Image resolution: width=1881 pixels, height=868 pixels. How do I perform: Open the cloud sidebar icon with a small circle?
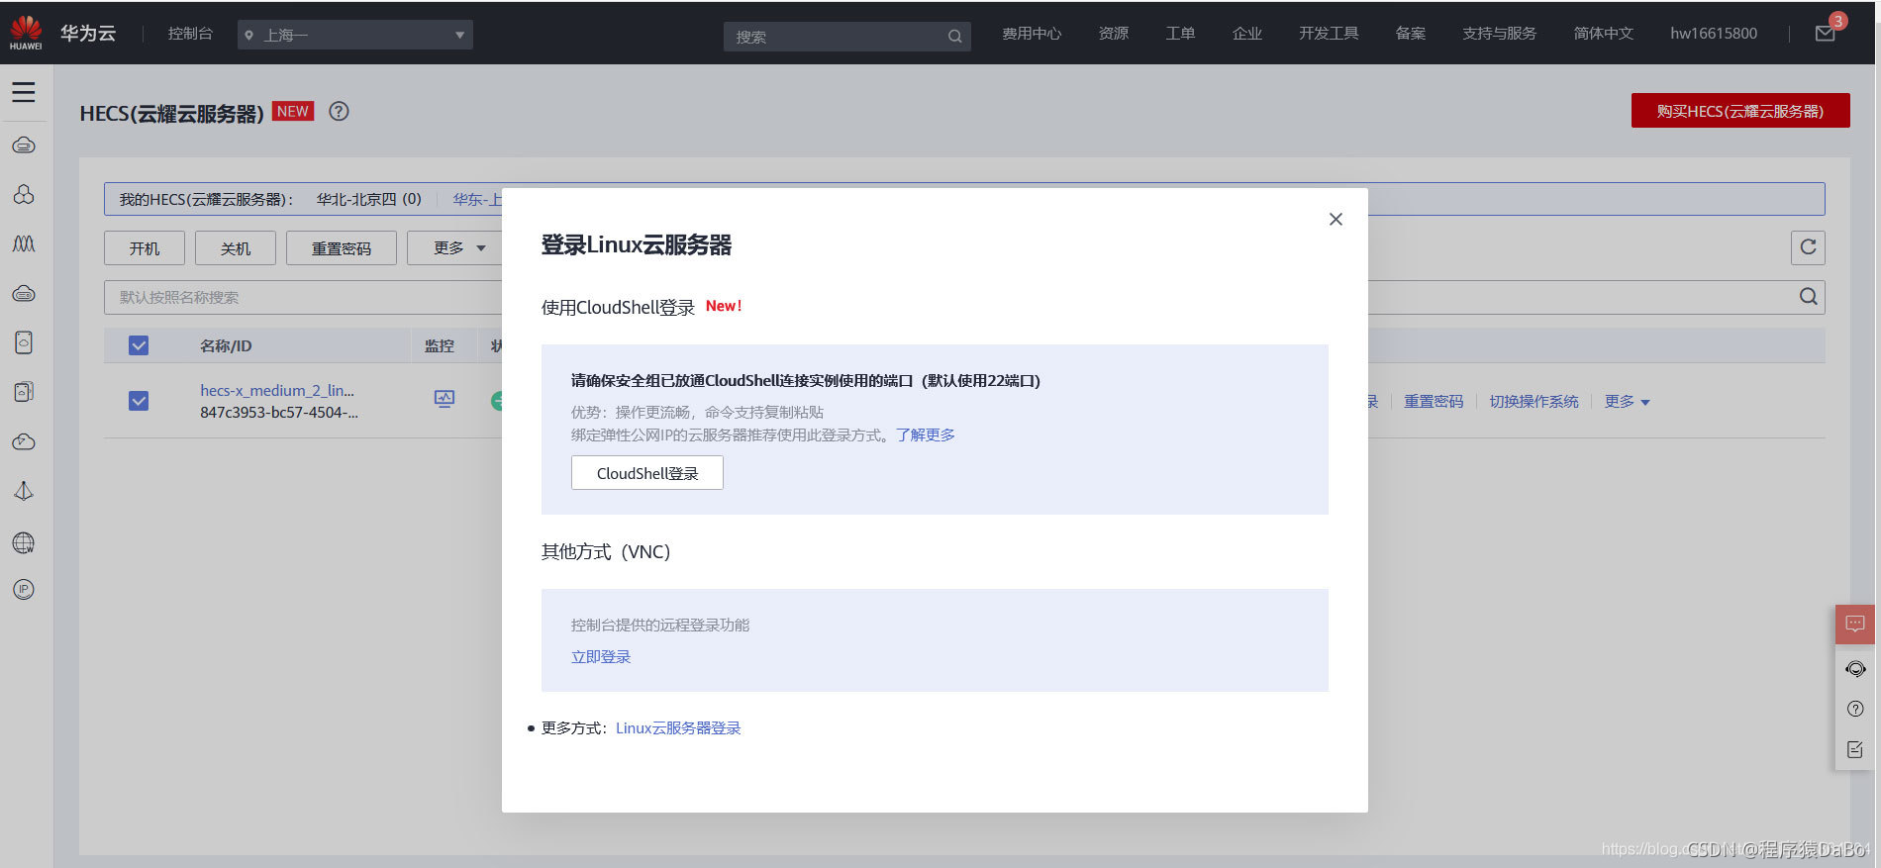[24, 441]
